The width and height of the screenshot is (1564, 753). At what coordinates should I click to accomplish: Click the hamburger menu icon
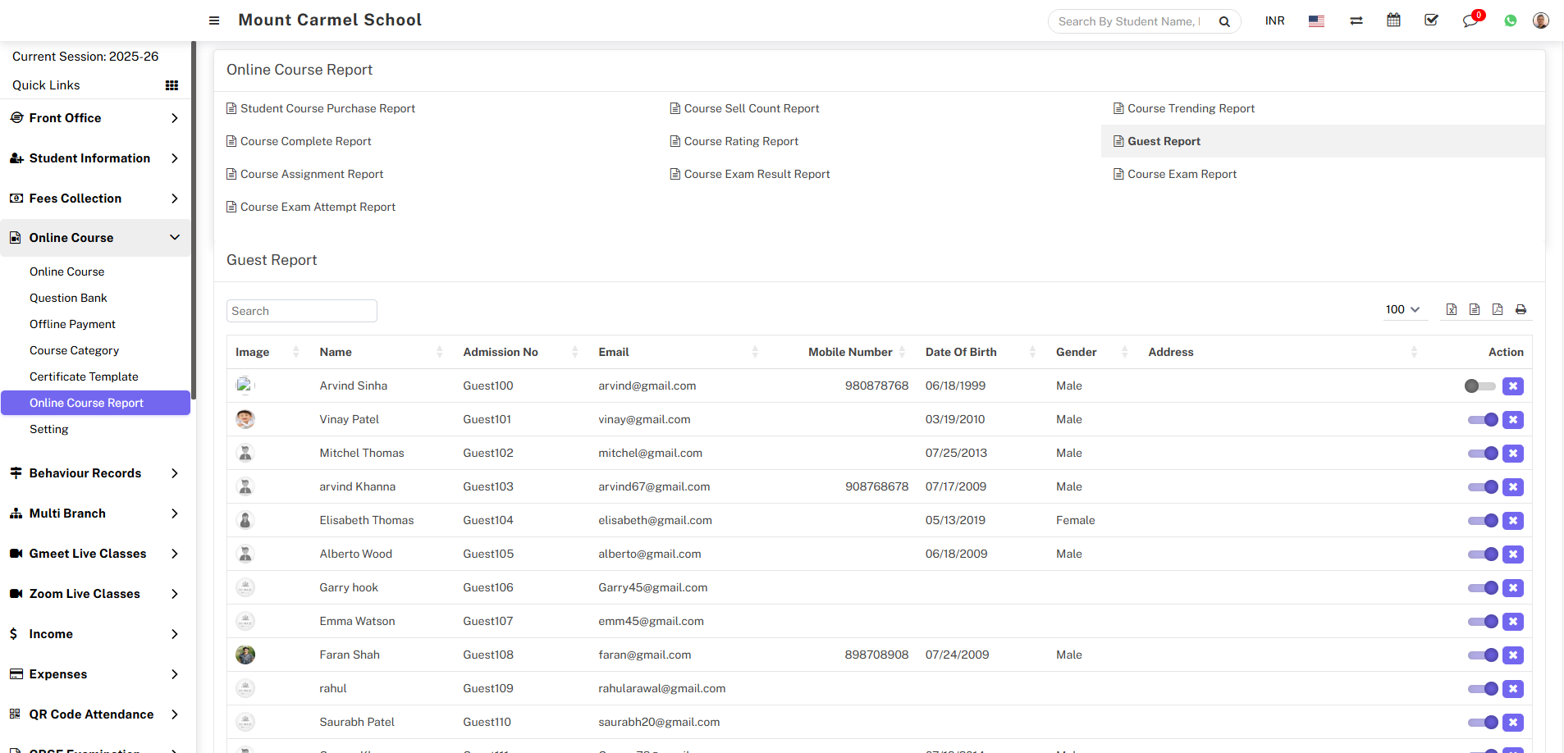point(214,21)
